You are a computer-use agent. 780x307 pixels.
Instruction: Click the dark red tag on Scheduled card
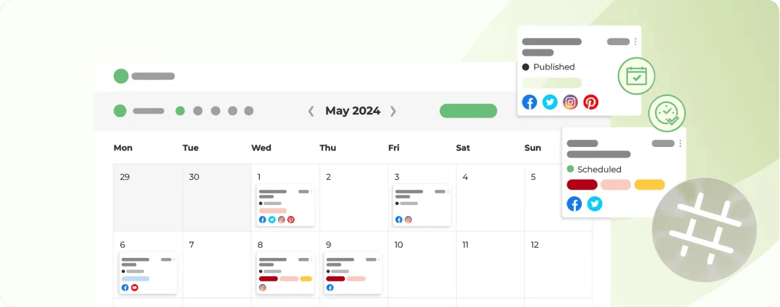[x=582, y=185]
